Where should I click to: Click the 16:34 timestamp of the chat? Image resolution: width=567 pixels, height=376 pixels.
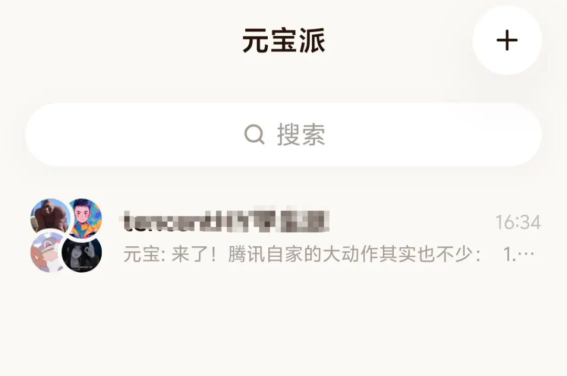[x=518, y=222]
